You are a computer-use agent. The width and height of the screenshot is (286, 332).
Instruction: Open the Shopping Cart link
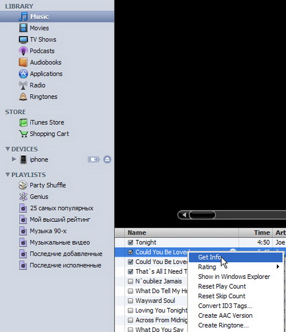pos(49,134)
